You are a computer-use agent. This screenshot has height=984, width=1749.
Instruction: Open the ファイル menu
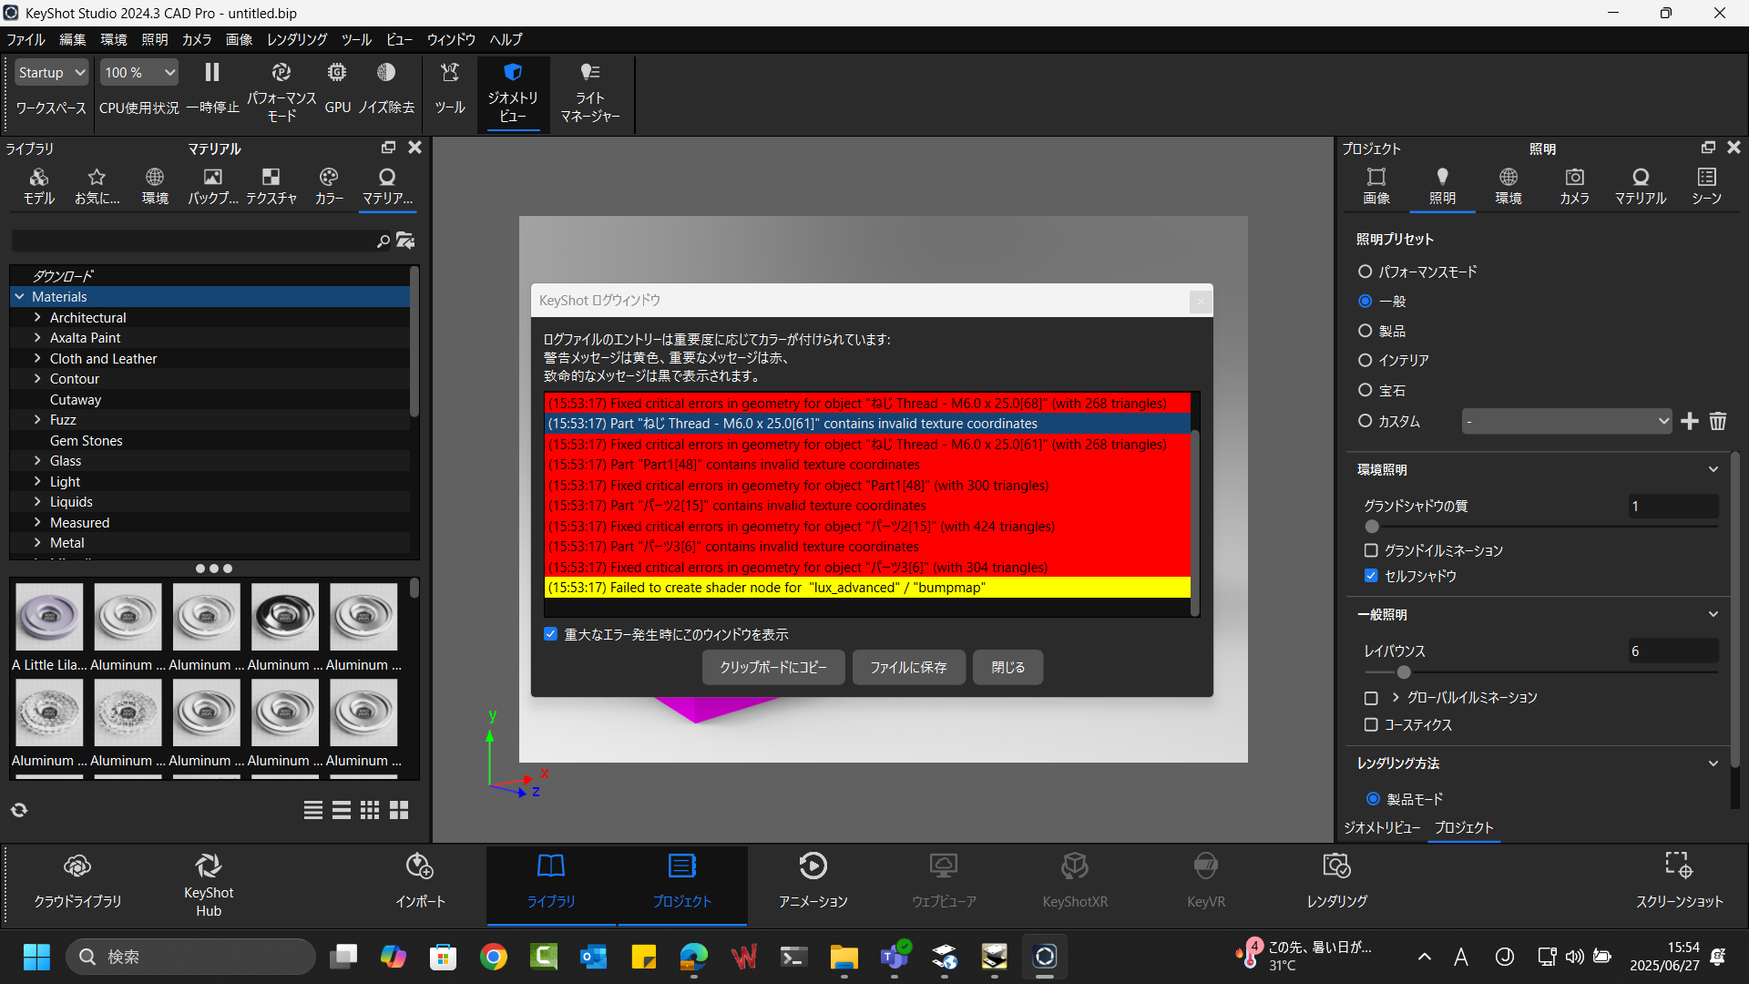tap(26, 39)
